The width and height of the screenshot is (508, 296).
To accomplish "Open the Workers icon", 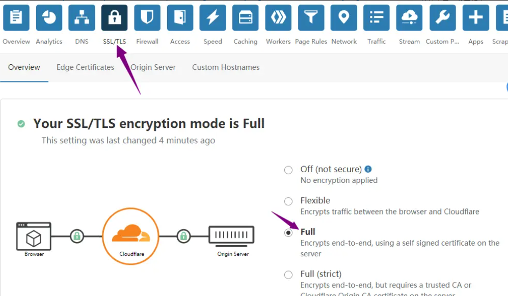I will coord(278,17).
